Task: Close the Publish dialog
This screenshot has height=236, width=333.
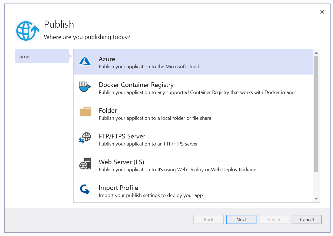Action: [322, 12]
